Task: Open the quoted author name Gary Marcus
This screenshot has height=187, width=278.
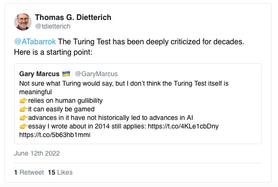Action: coord(40,74)
